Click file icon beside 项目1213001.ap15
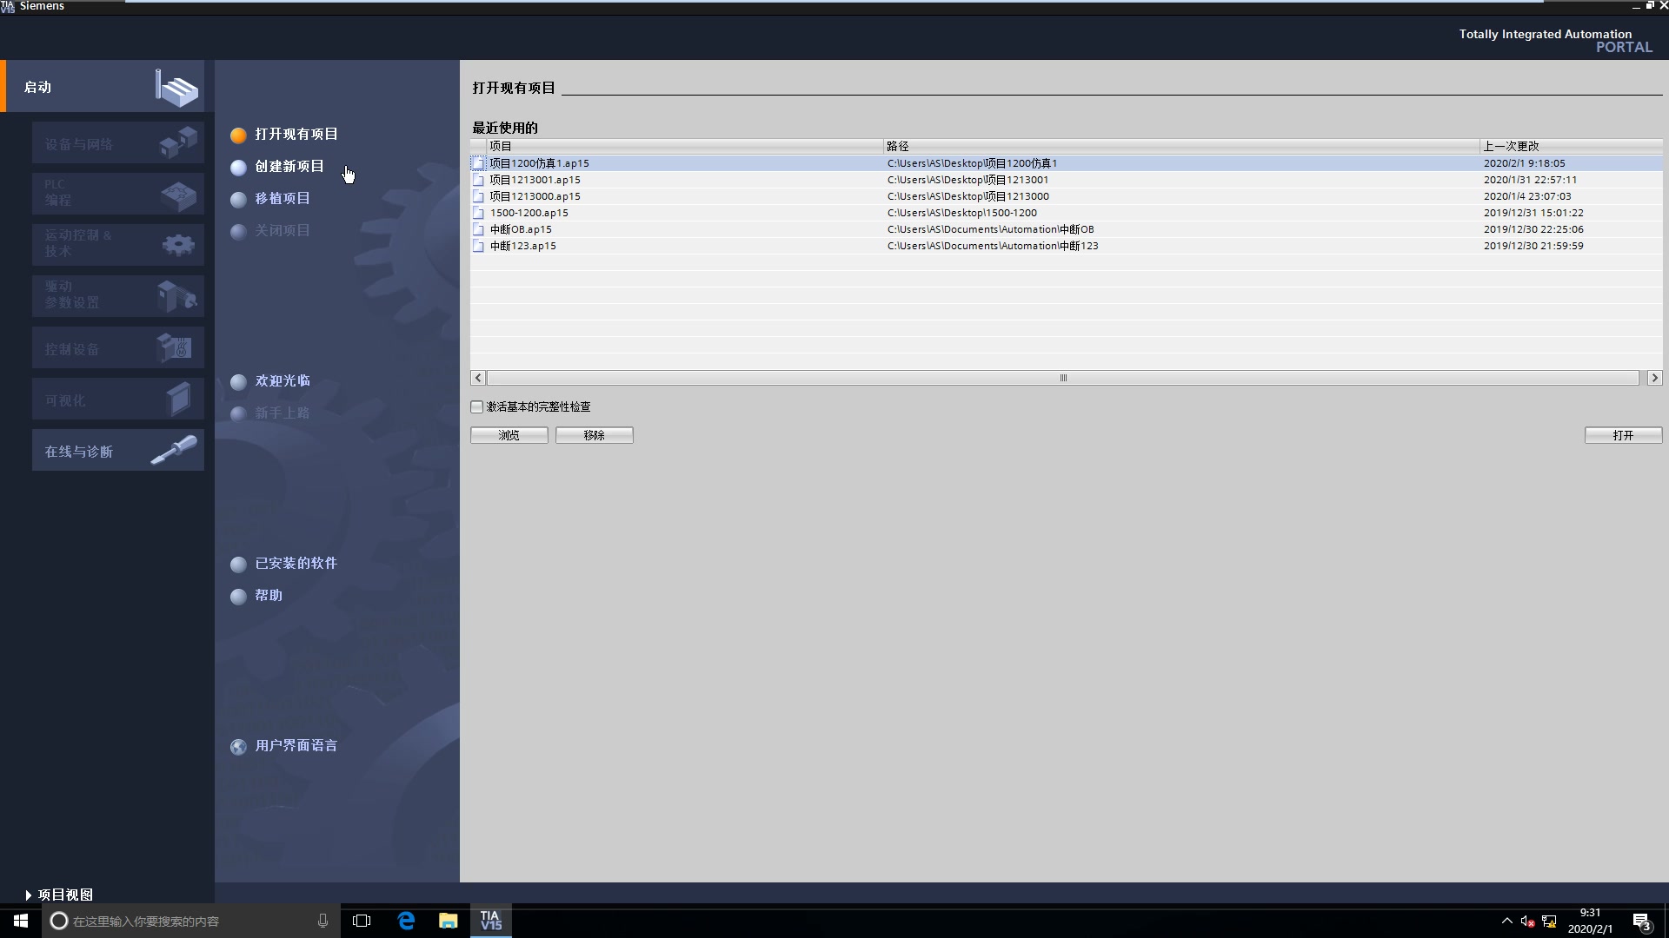 (478, 180)
